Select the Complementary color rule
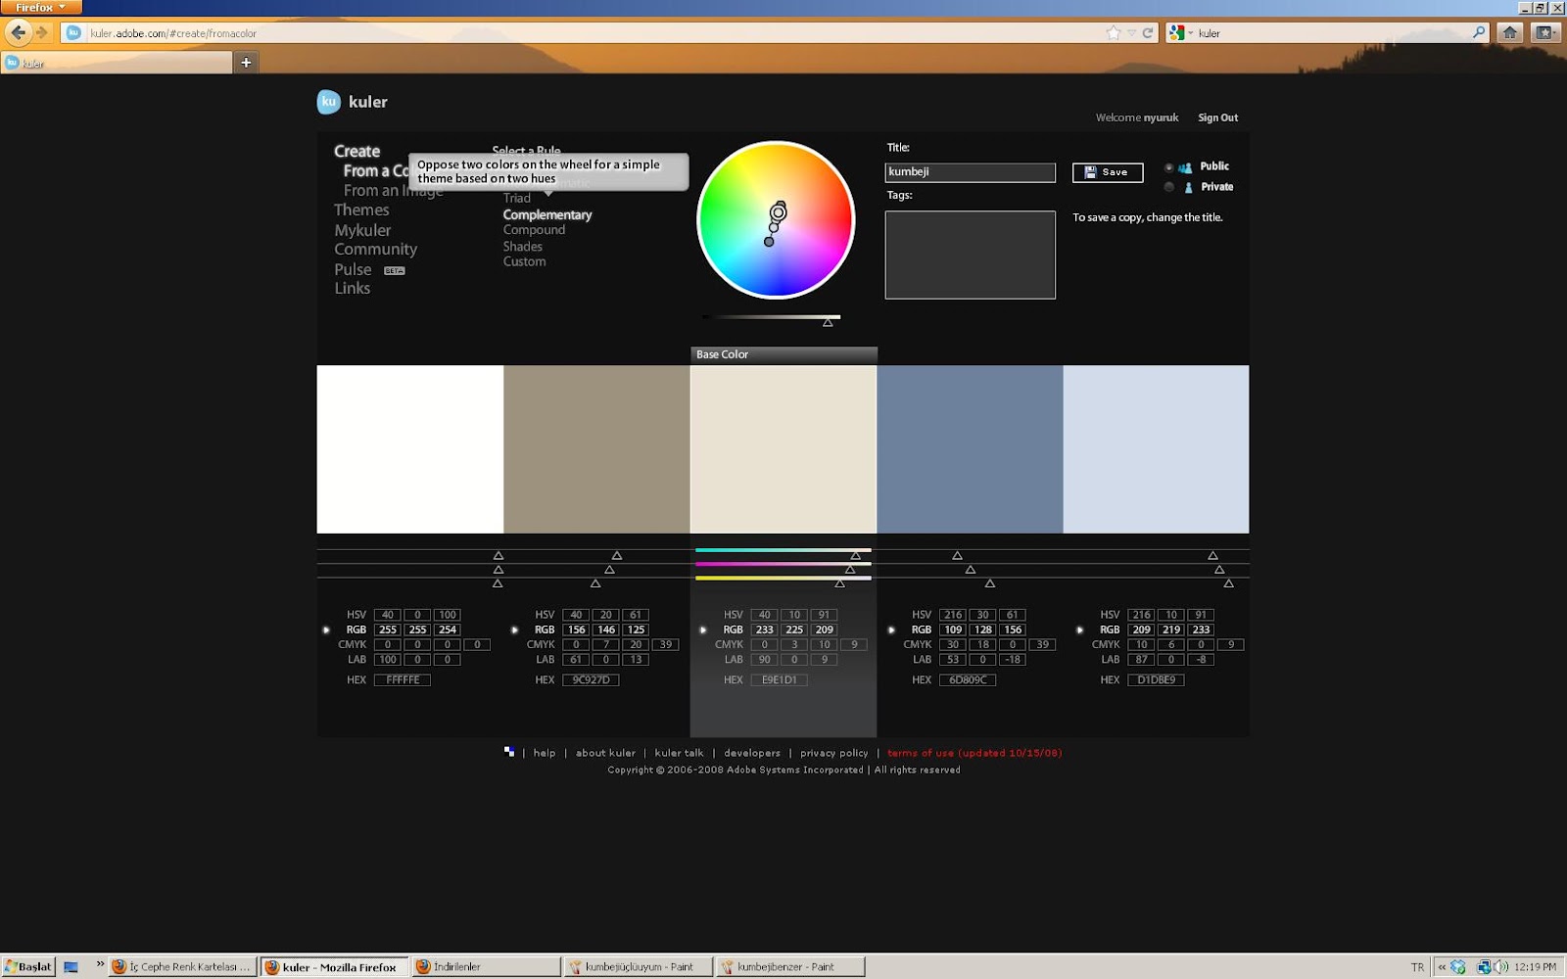Image resolution: width=1567 pixels, height=979 pixels. (x=547, y=214)
